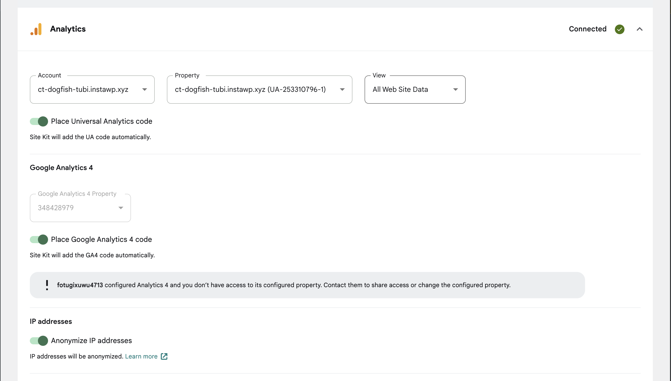Select the 348428979 property value
The height and width of the screenshot is (381, 671).
[56, 207]
